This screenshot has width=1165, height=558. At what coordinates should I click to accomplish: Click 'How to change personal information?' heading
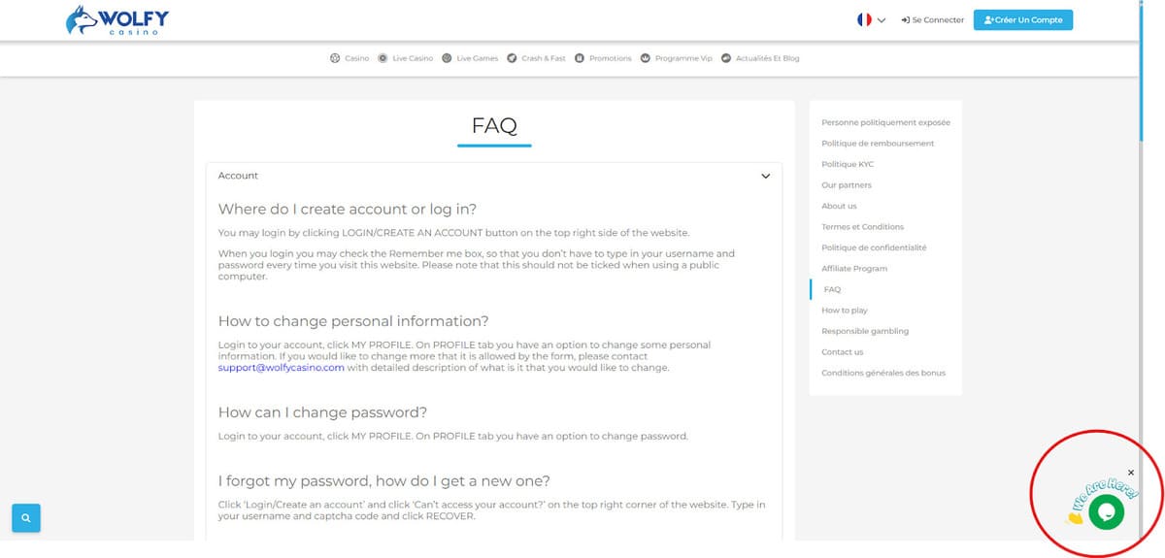click(353, 321)
